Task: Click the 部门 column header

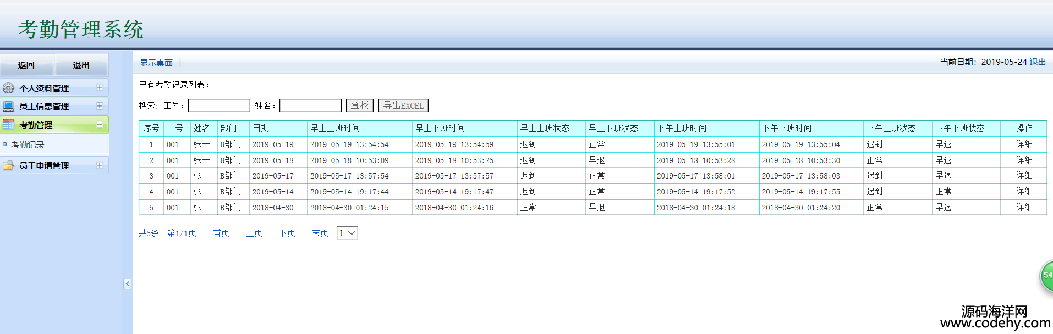Action: (234, 128)
